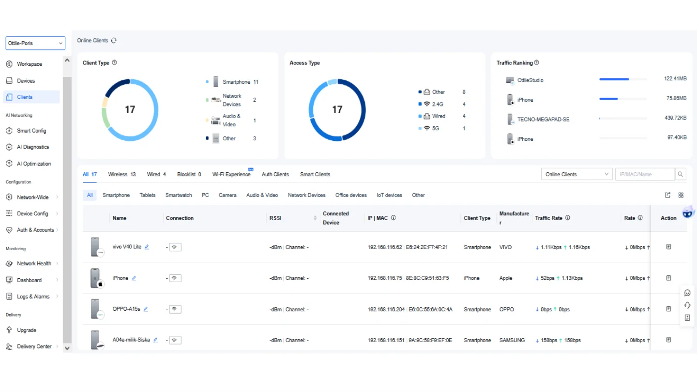This screenshot has height=392, width=697.
Task: Expand the Auth & Accounts menu
Action: coord(32,230)
